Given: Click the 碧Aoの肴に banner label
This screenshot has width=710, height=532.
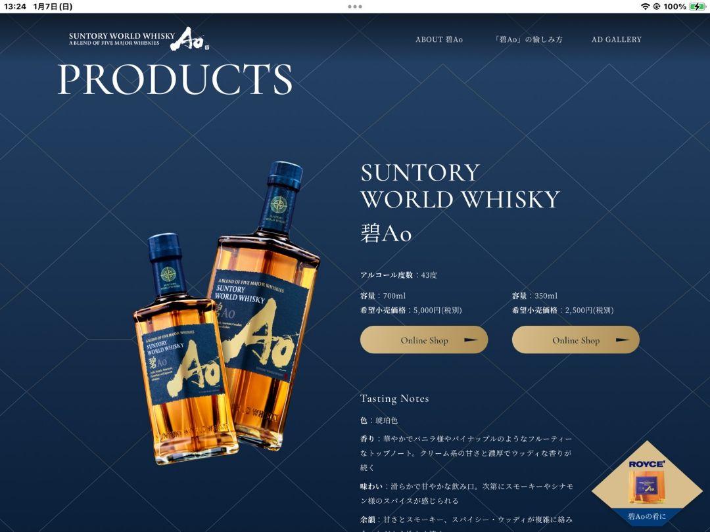Looking at the screenshot, I should coord(647,516).
